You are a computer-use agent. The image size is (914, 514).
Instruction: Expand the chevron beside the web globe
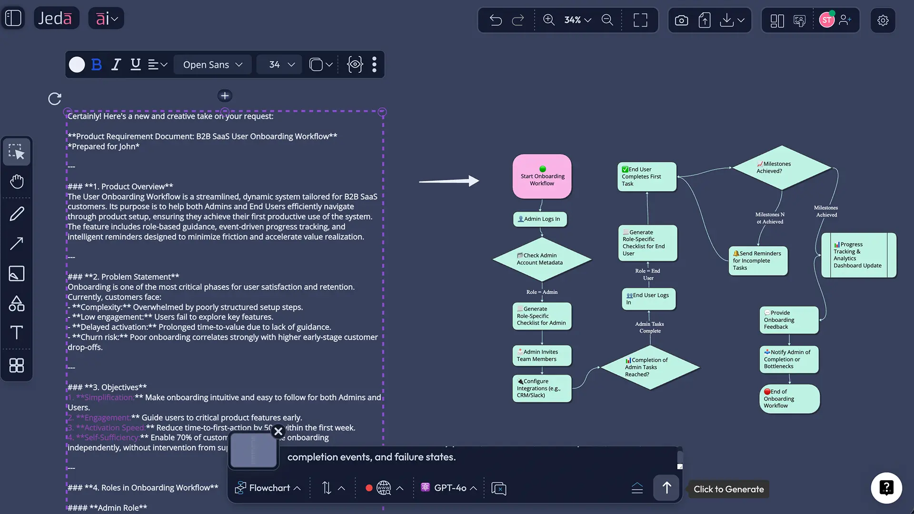(x=400, y=488)
